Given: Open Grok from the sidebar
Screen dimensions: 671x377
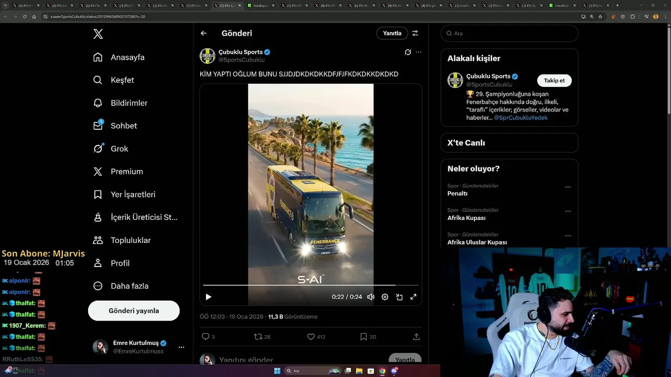Looking at the screenshot, I should pyautogui.click(x=111, y=149).
